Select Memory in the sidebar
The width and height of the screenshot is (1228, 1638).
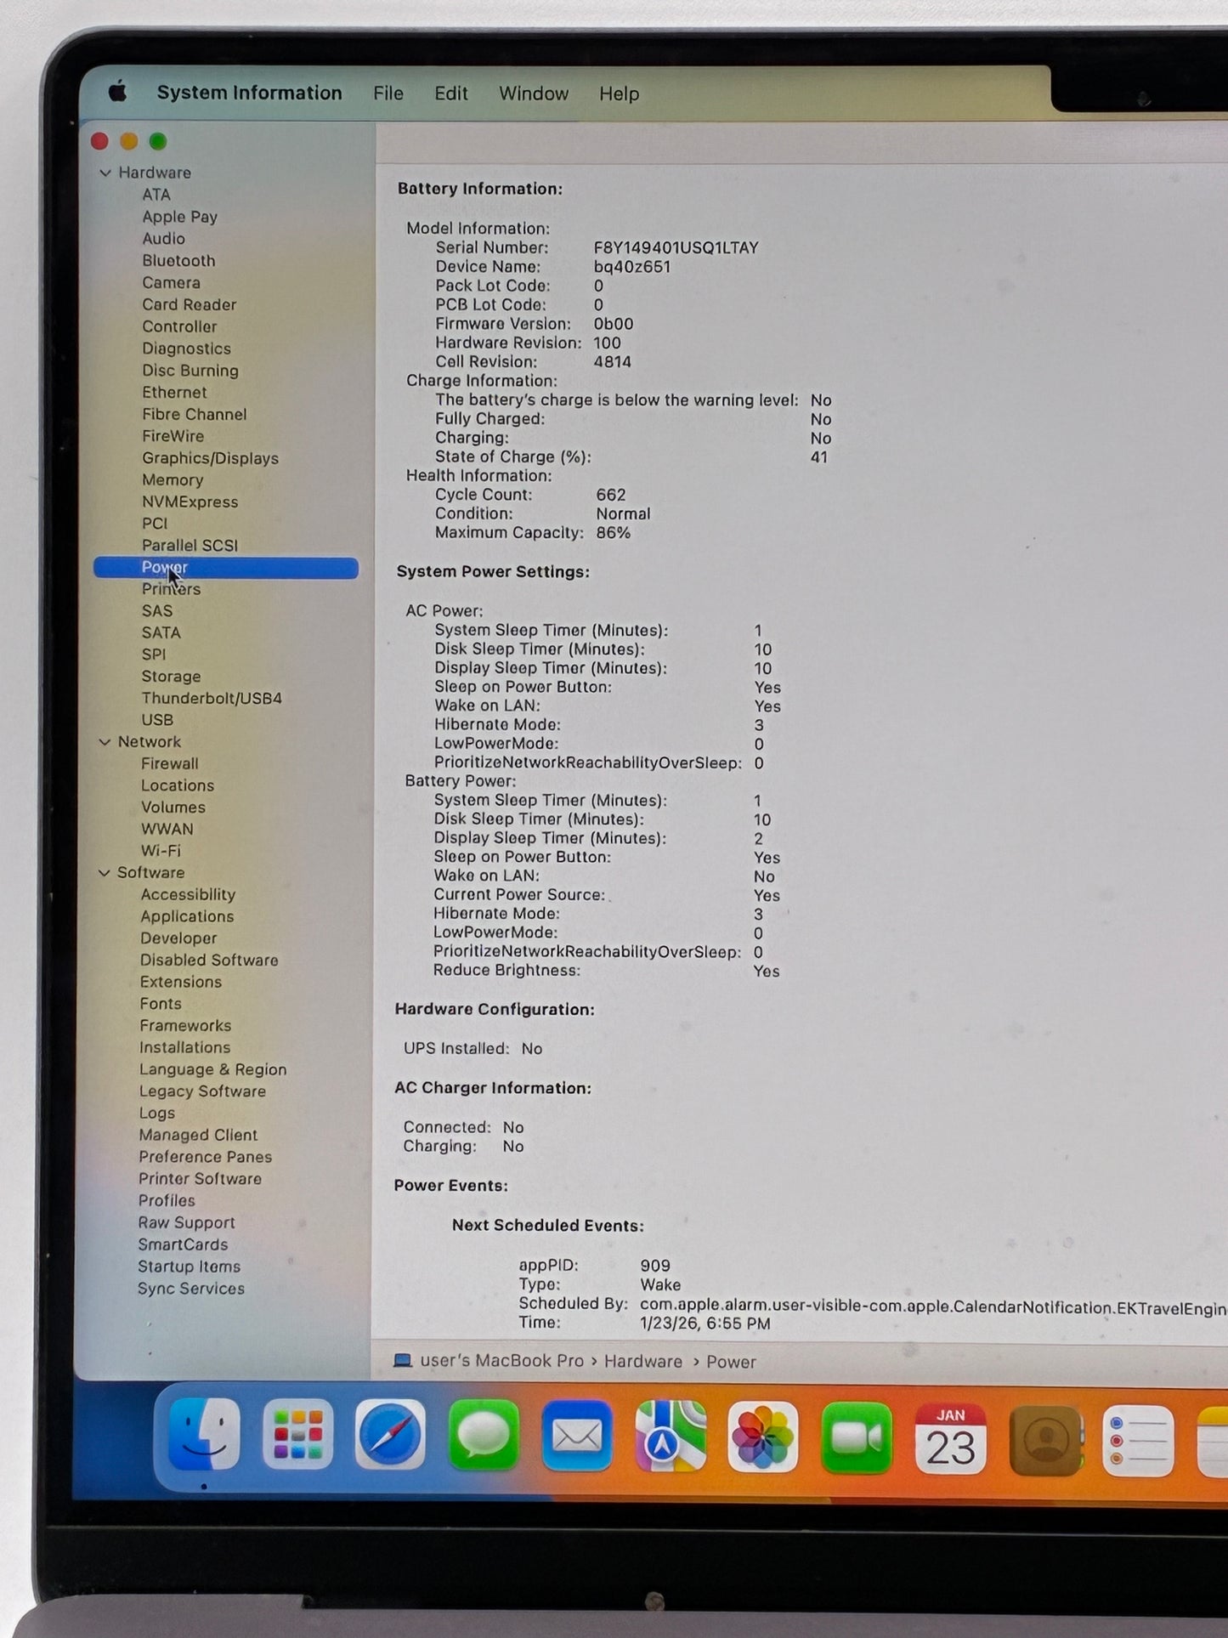pos(173,480)
